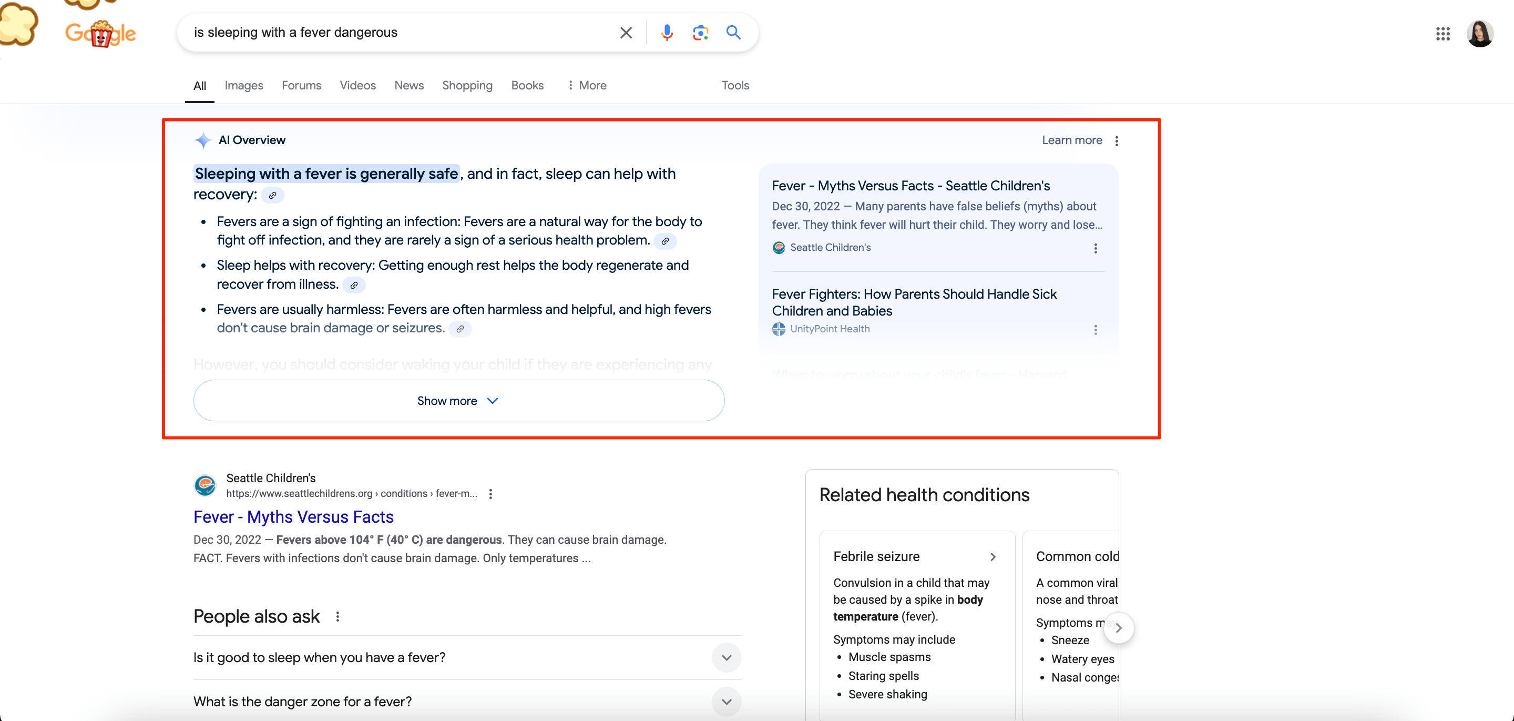Select the 'Images' search tab
The width and height of the screenshot is (1514, 721).
[x=244, y=85]
